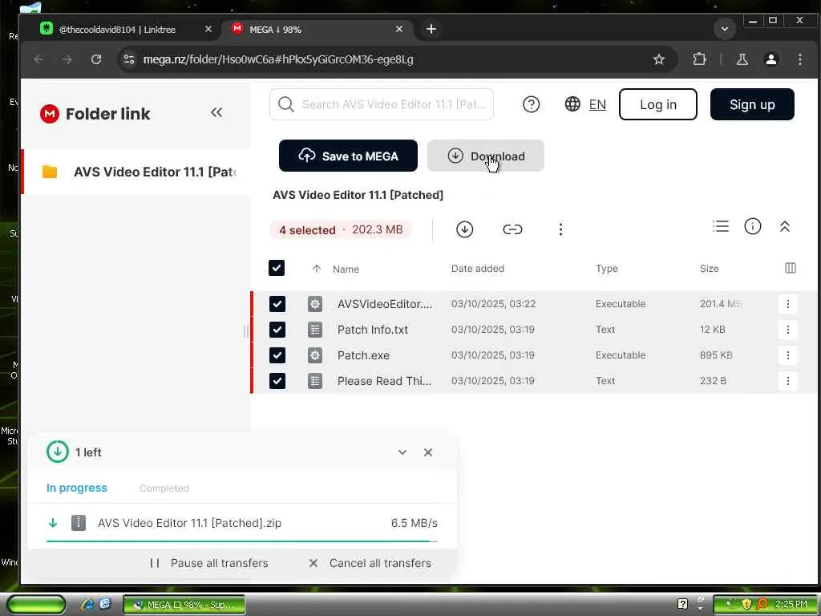Open the browser profile avatar icon
821x616 pixels.
pyautogui.click(x=770, y=59)
